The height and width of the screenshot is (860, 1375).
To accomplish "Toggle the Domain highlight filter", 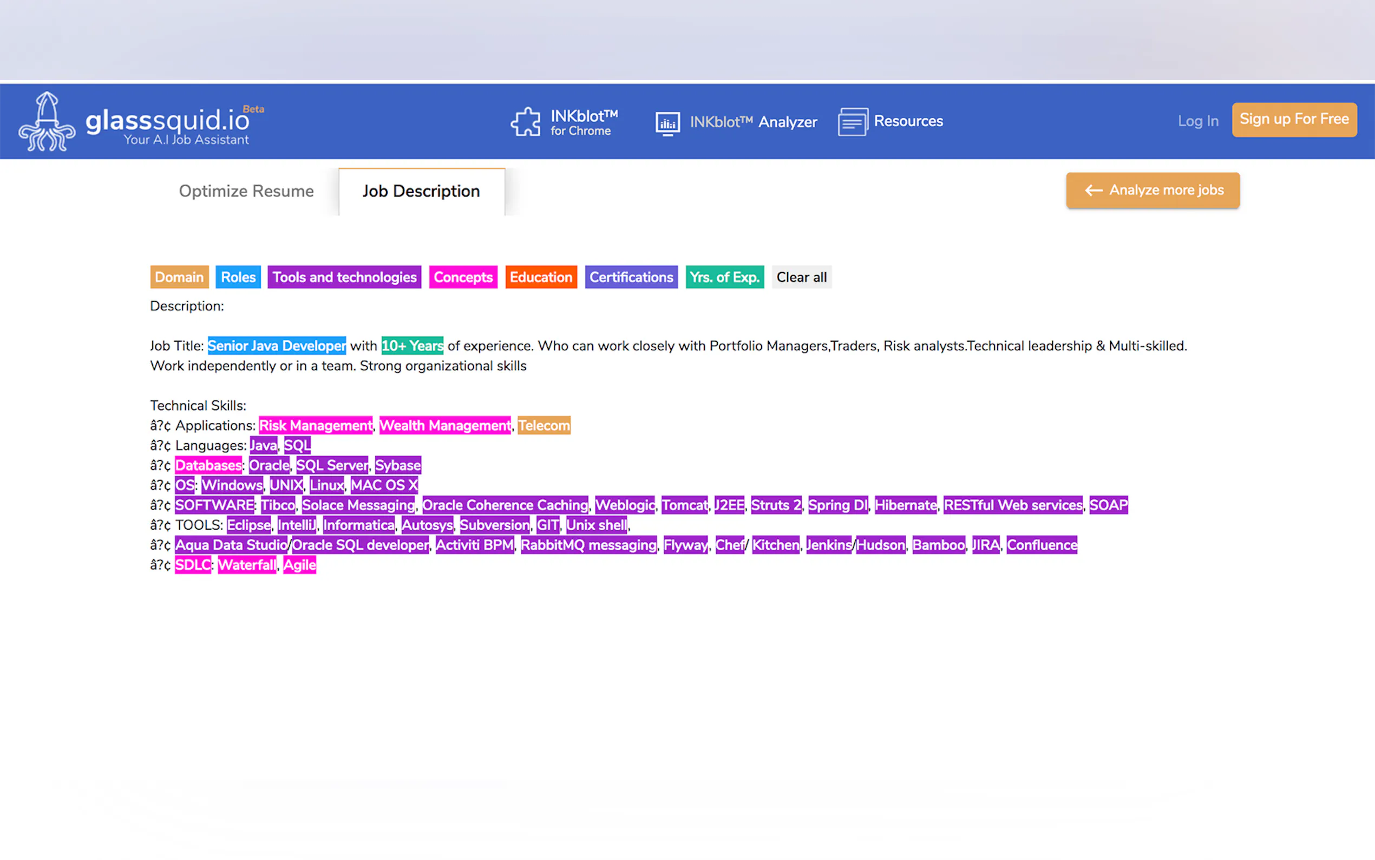I will (x=179, y=277).
